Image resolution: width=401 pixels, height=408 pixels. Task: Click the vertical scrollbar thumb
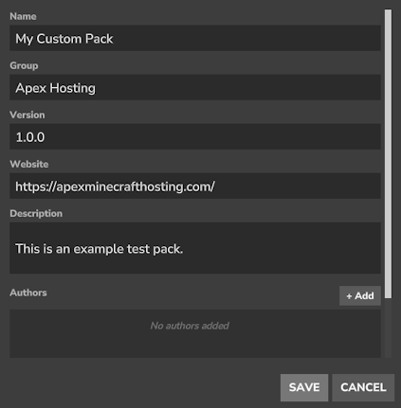click(x=388, y=153)
